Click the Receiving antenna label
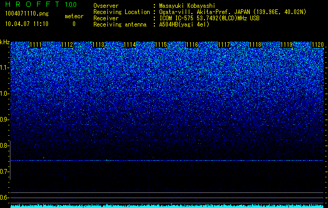328x208 pixels. (120, 24)
